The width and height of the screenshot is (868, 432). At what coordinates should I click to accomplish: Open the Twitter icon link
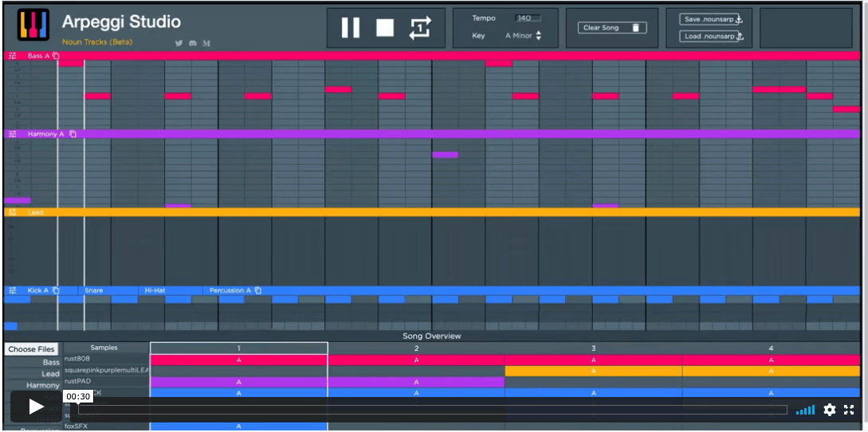(179, 43)
